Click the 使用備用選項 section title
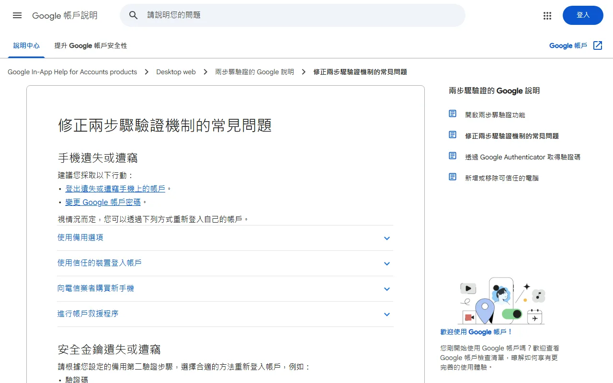 tap(80, 237)
